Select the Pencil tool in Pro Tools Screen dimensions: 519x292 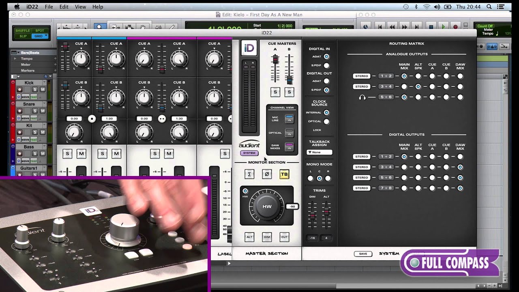click(172, 27)
